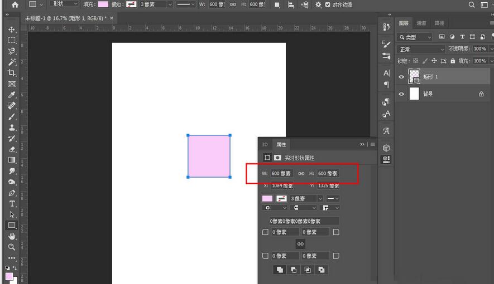Viewport: 494px width, 284px height.
Task: Click the pink 填充 color swatch
Action: (103, 4)
